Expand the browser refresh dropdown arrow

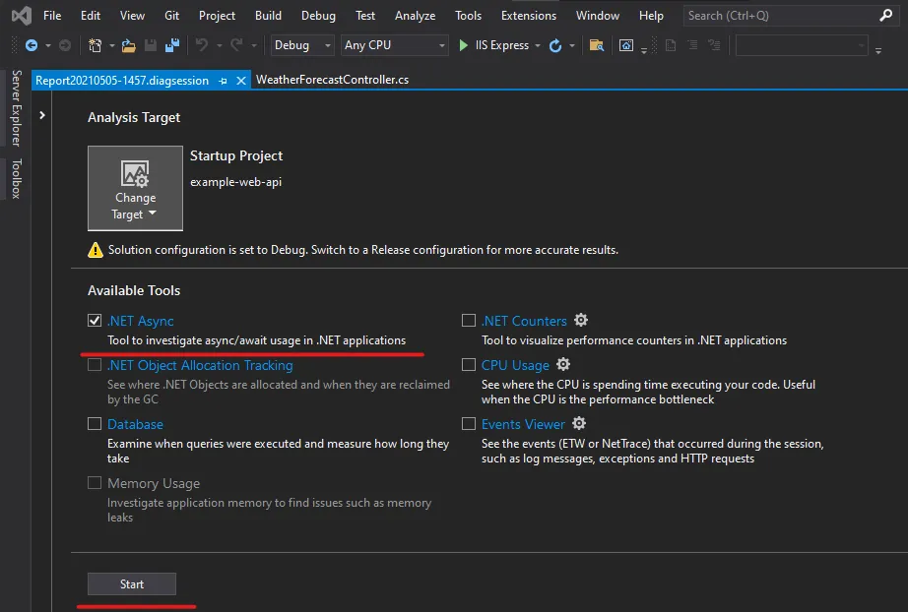[x=572, y=45]
